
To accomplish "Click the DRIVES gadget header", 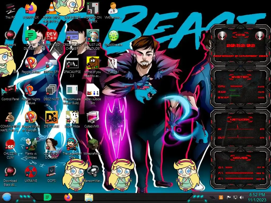I will (x=240, y=158).
